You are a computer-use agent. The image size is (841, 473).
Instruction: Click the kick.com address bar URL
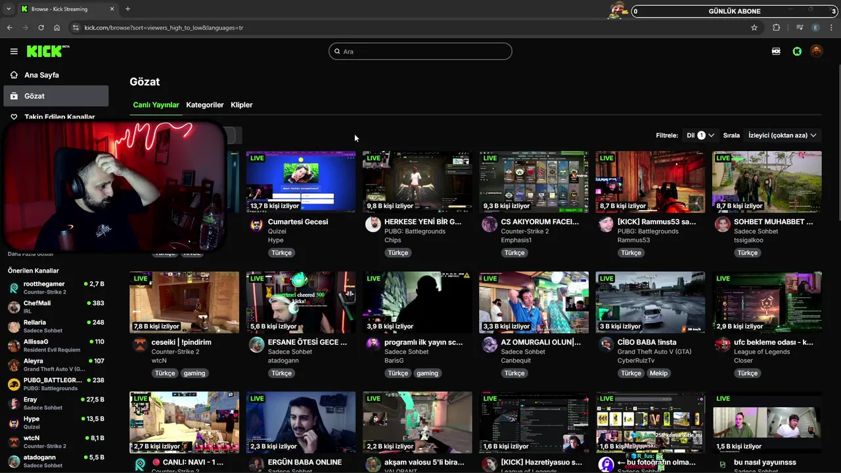point(164,28)
